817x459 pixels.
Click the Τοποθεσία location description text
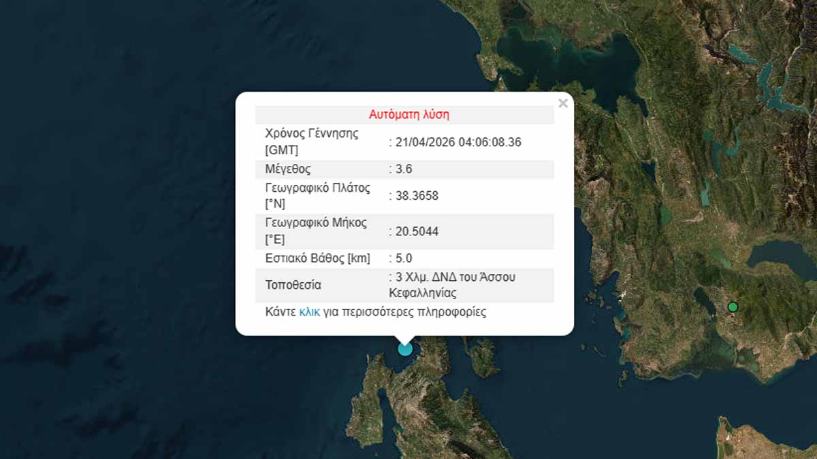[x=451, y=284]
